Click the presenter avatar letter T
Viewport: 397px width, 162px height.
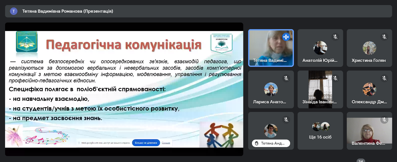click(x=14, y=11)
